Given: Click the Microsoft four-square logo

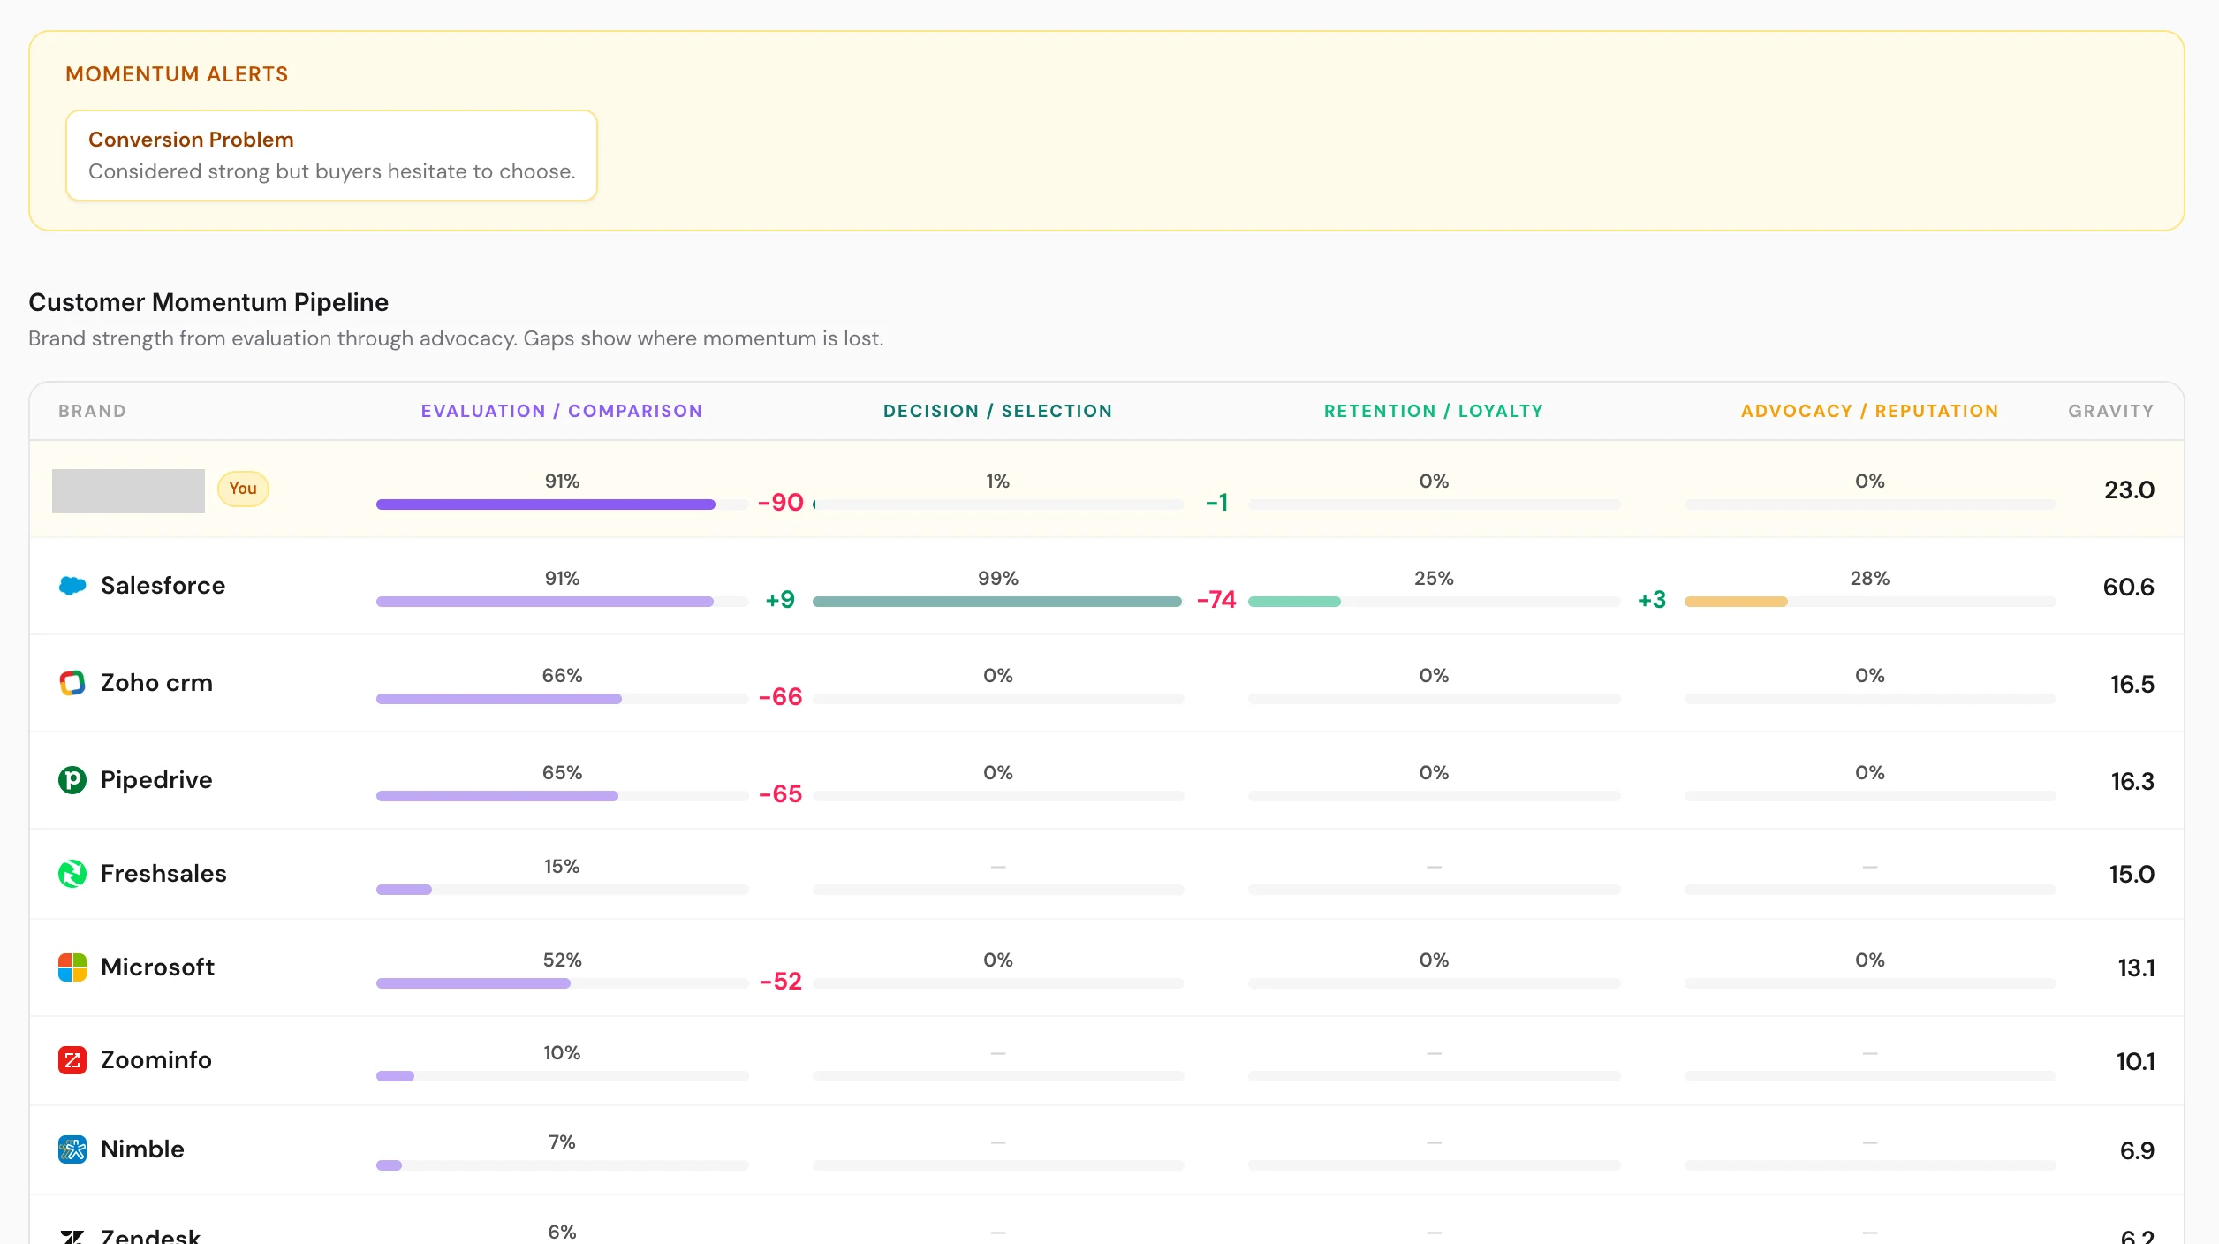Looking at the screenshot, I should (x=72, y=967).
